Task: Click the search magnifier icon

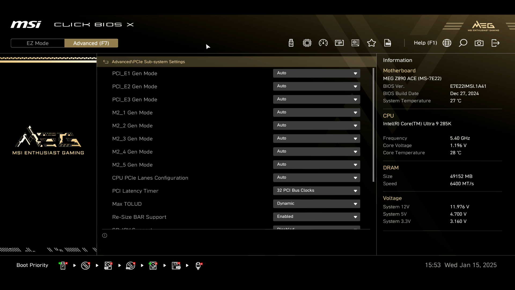Action: pos(463,43)
